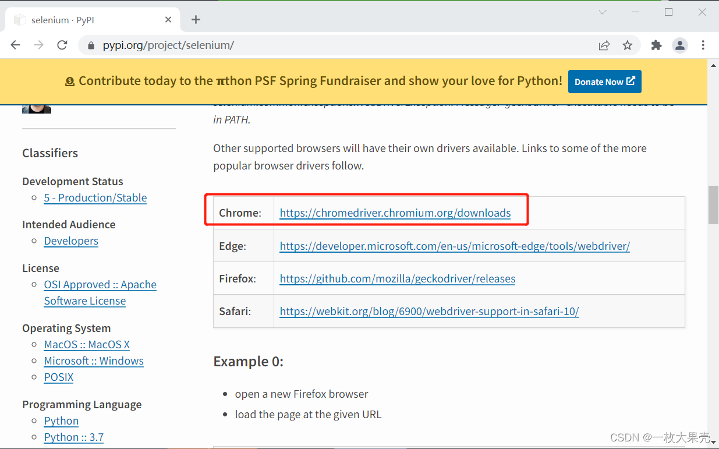
Task: Click the Python :: 3.7 link
Action: point(74,437)
